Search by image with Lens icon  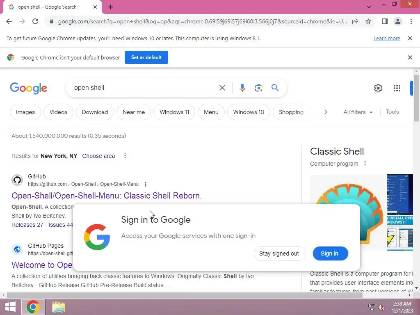pyautogui.click(x=258, y=88)
